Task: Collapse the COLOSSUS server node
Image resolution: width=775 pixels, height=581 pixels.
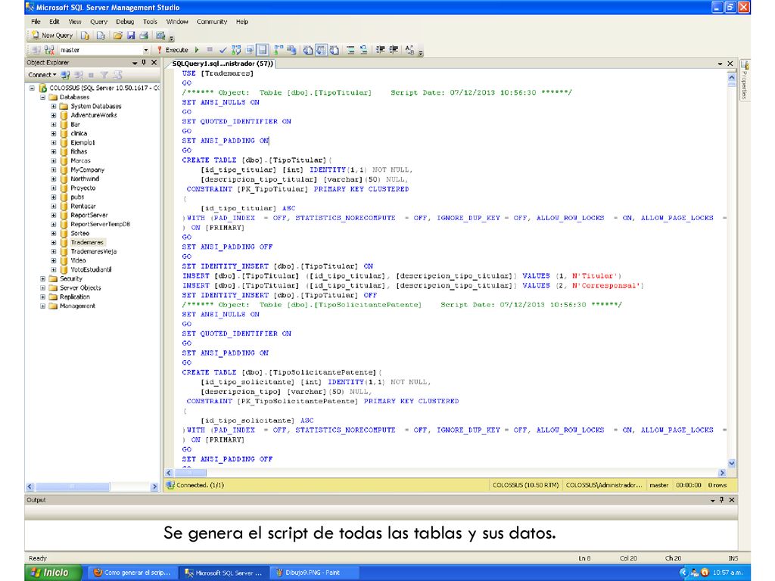Action: click(32, 88)
